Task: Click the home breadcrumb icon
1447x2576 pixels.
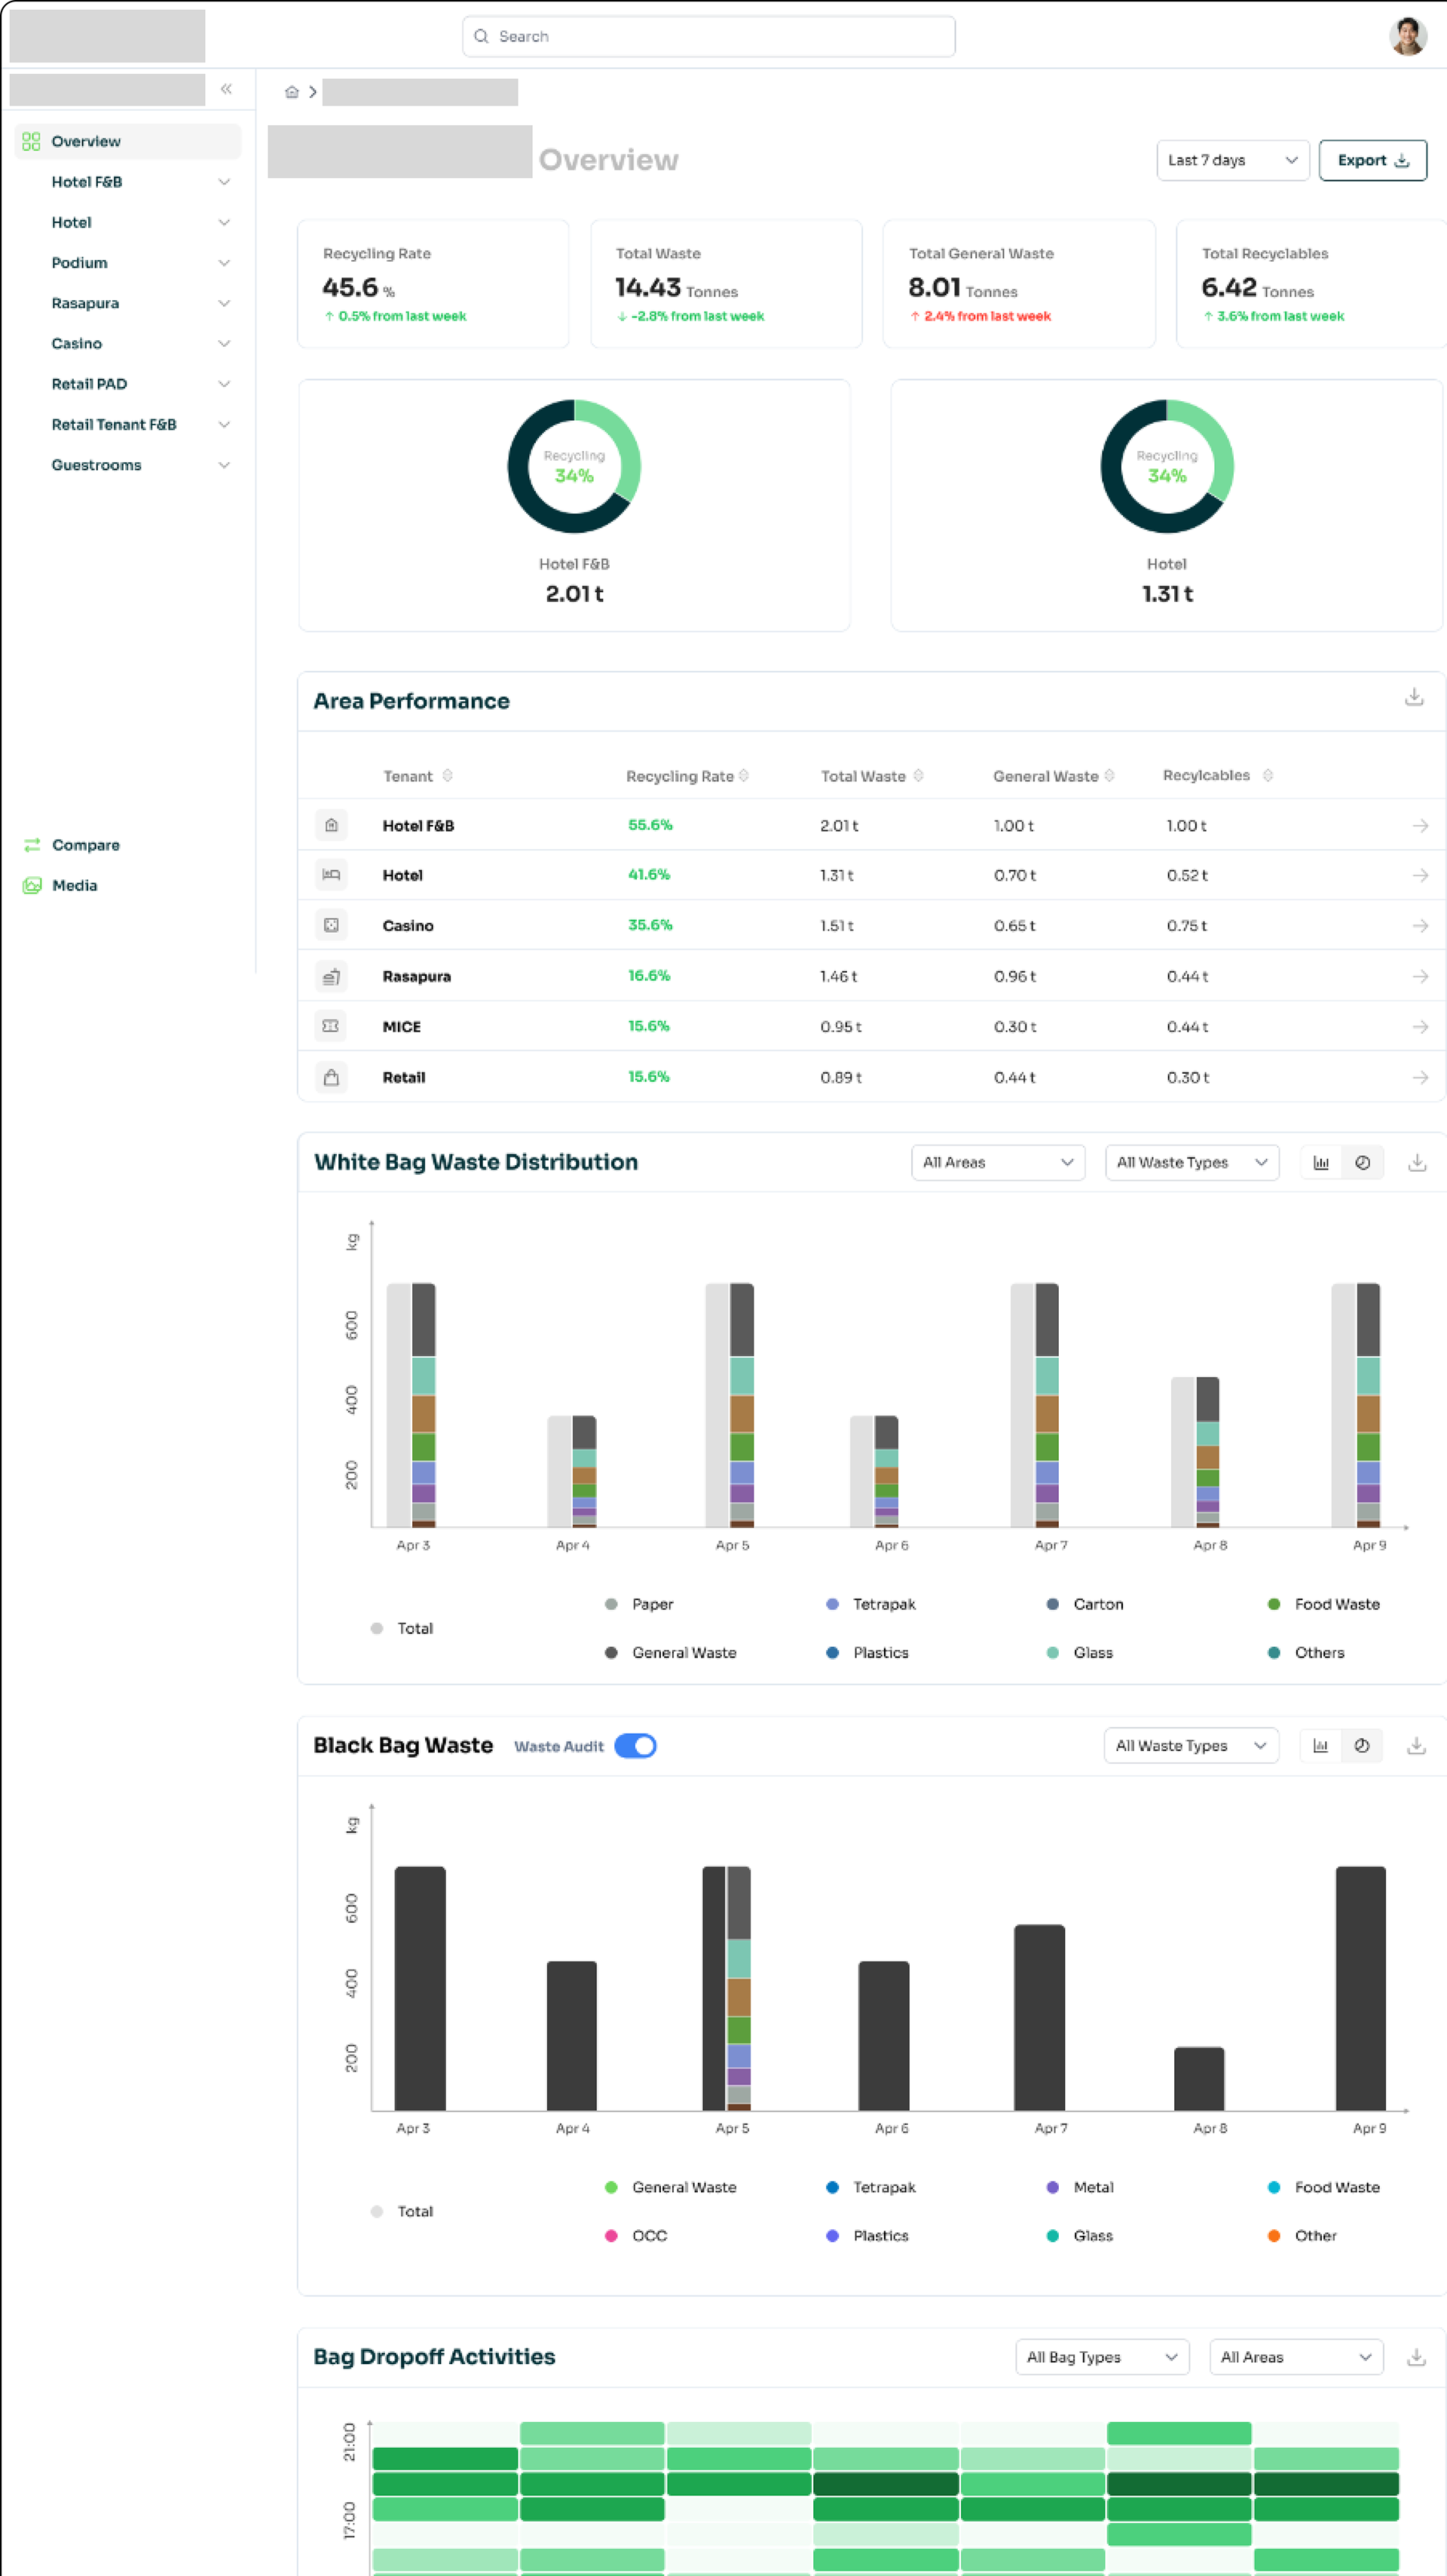Action: pos(292,92)
